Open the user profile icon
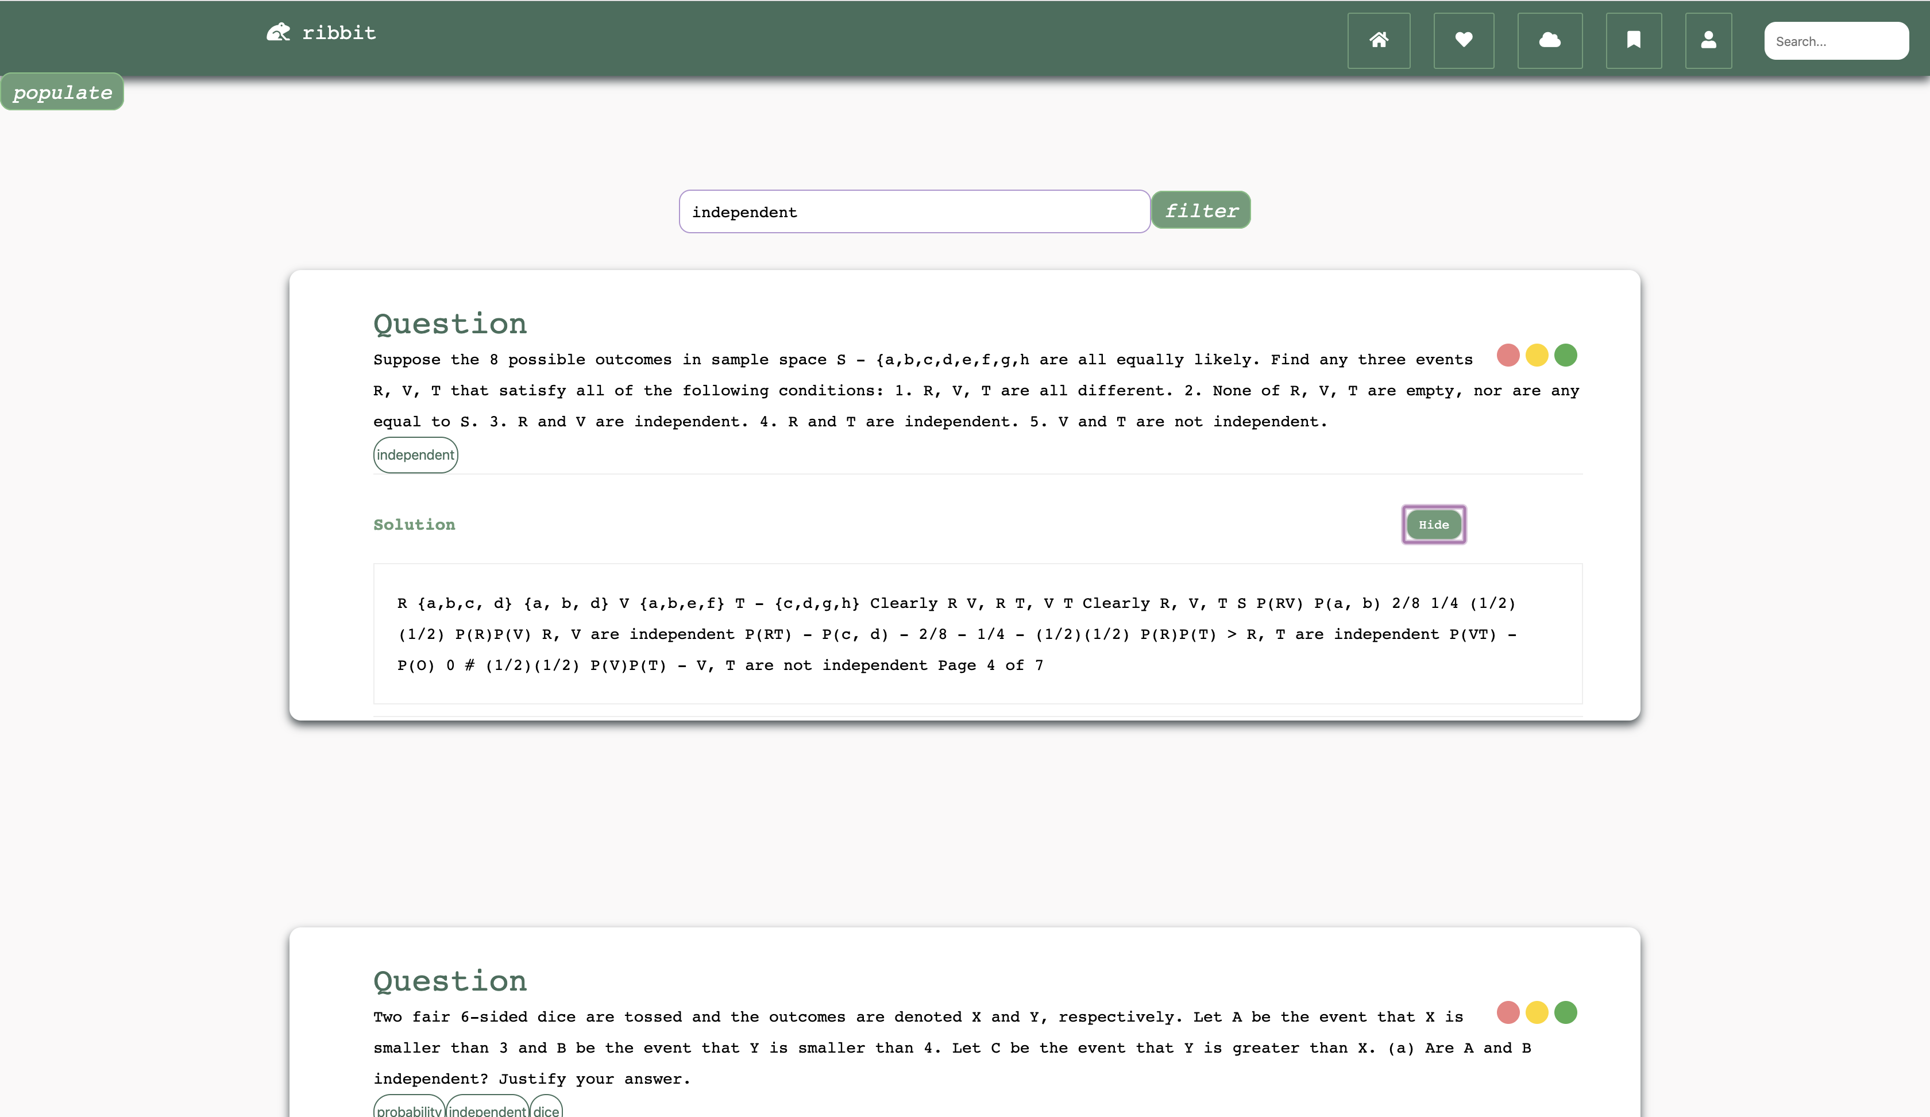This screenshot has width=1930, height=1117. [x=1708, y=41]
